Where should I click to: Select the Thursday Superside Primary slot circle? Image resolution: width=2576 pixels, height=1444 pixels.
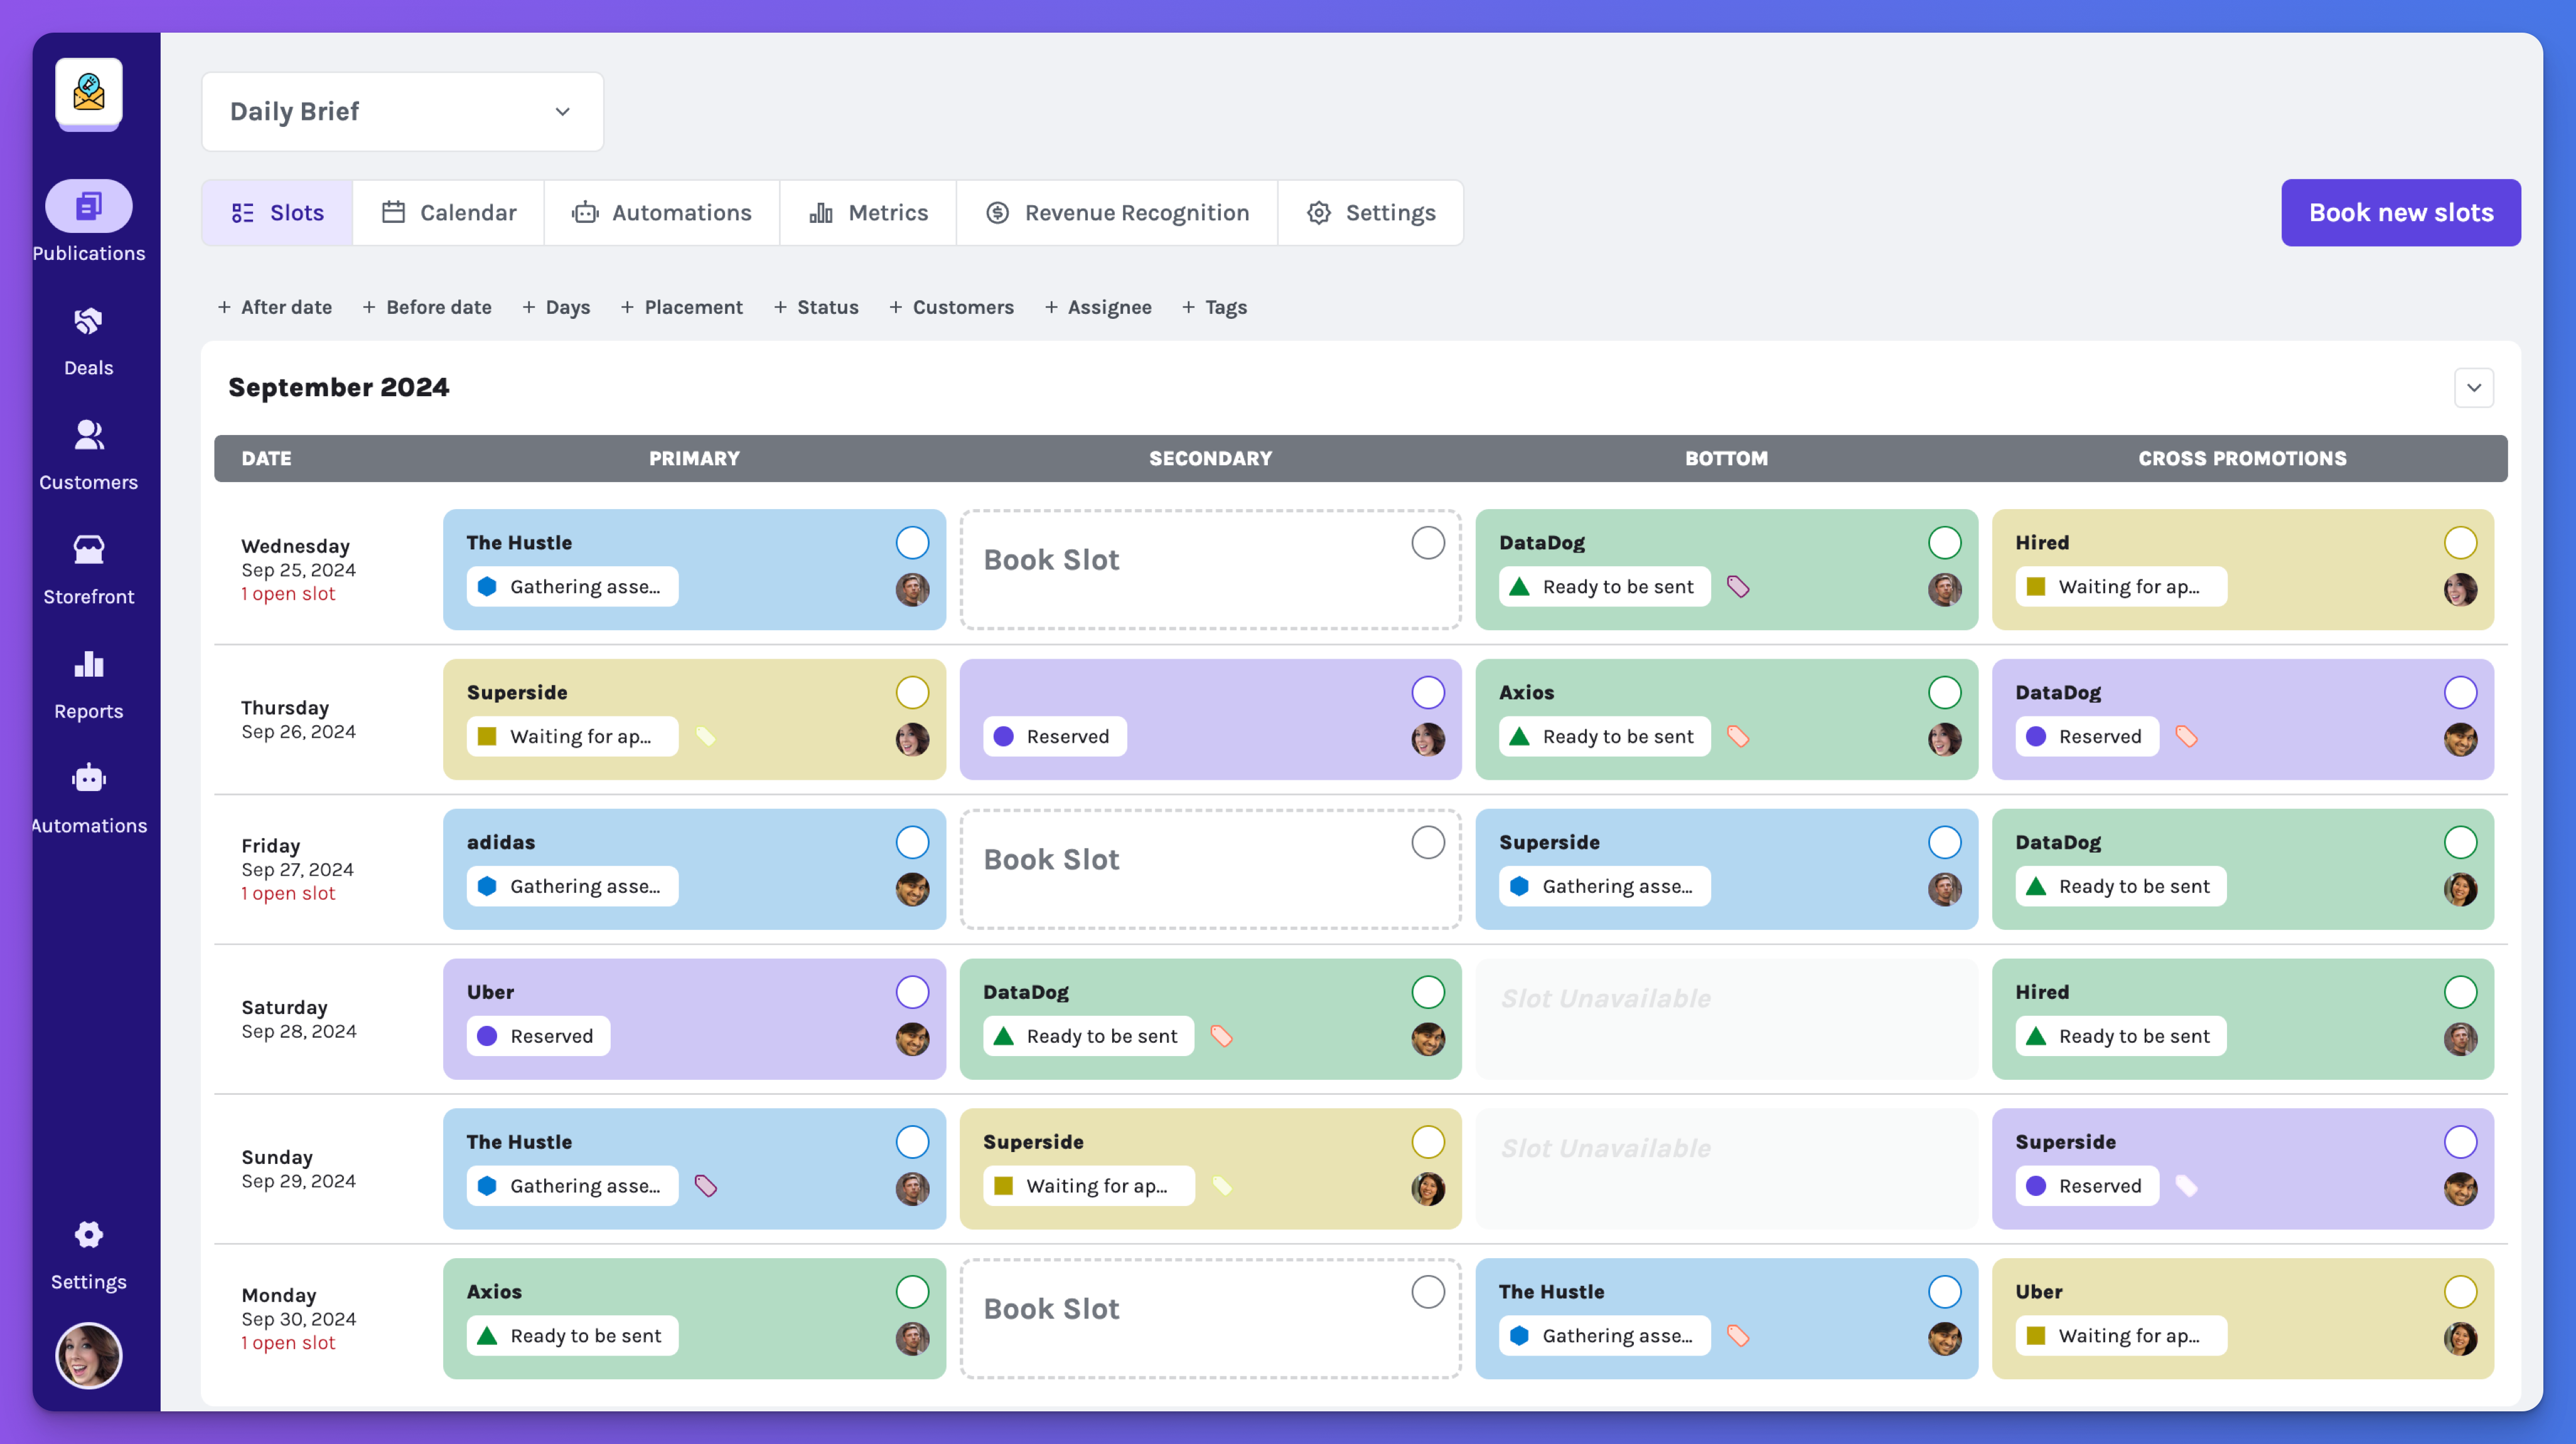pos(912,693)
